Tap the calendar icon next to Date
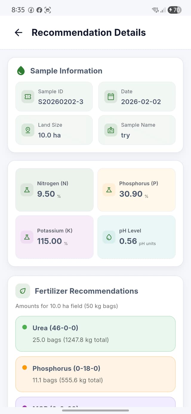191x414 pixels. pos(110,97)
